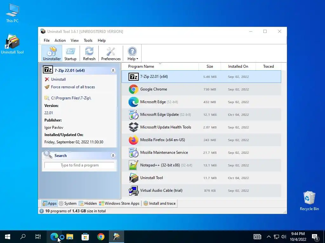This screenshot has width=325, height=243.
Task: Open Task View on the taskbar
Action: 38,237
